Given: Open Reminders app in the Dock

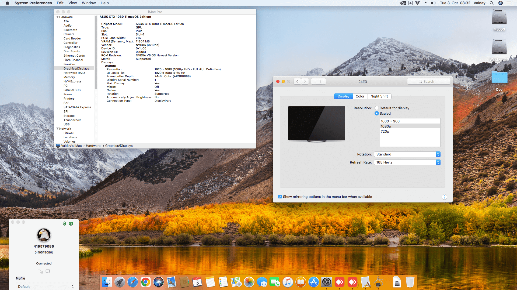Looking at the screenshot, I should point(223,282).
